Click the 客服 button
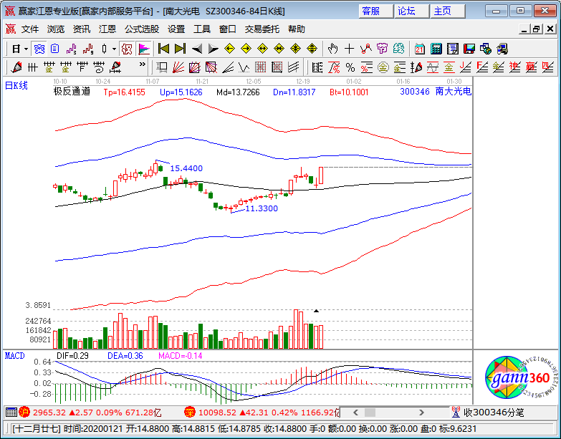 (375, 11)
